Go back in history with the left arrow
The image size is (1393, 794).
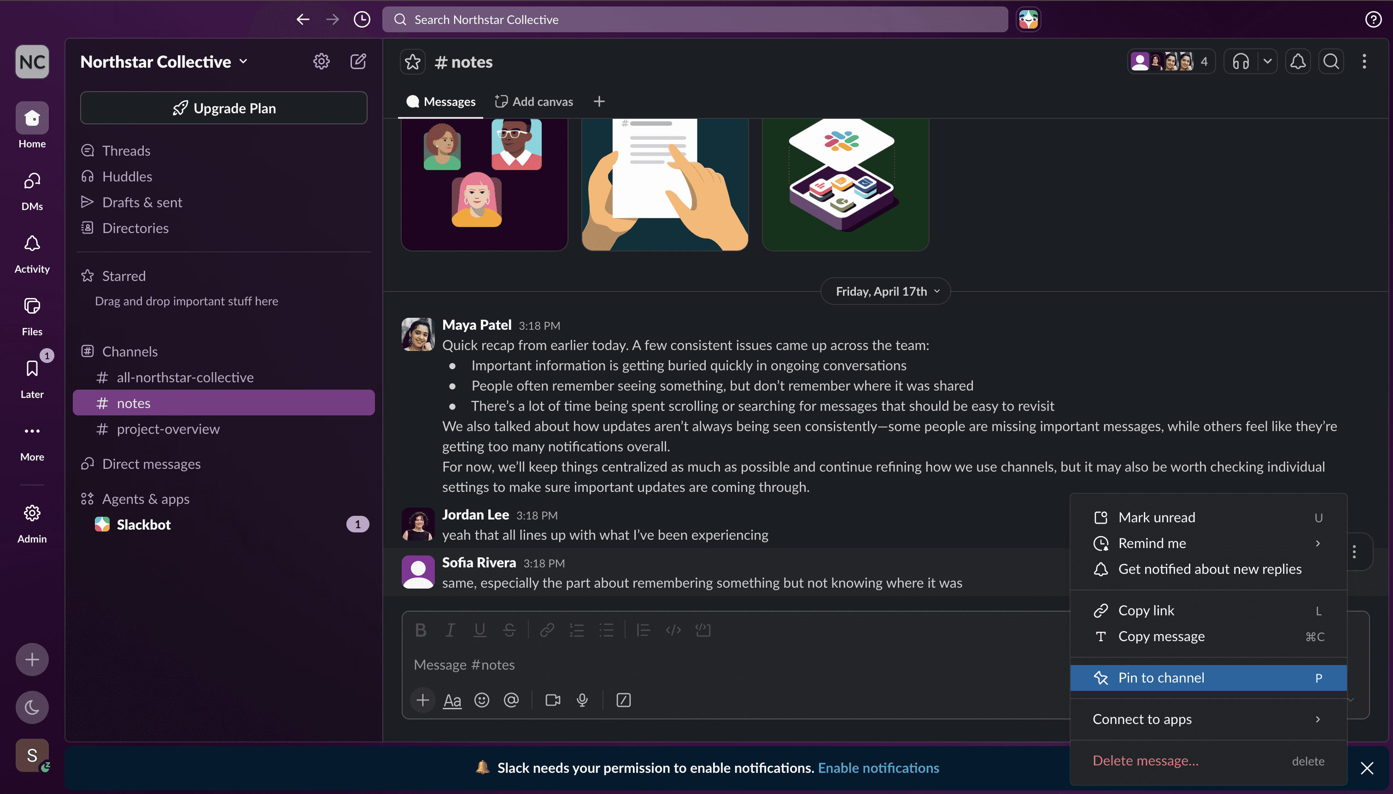click(x=303, y=20)
